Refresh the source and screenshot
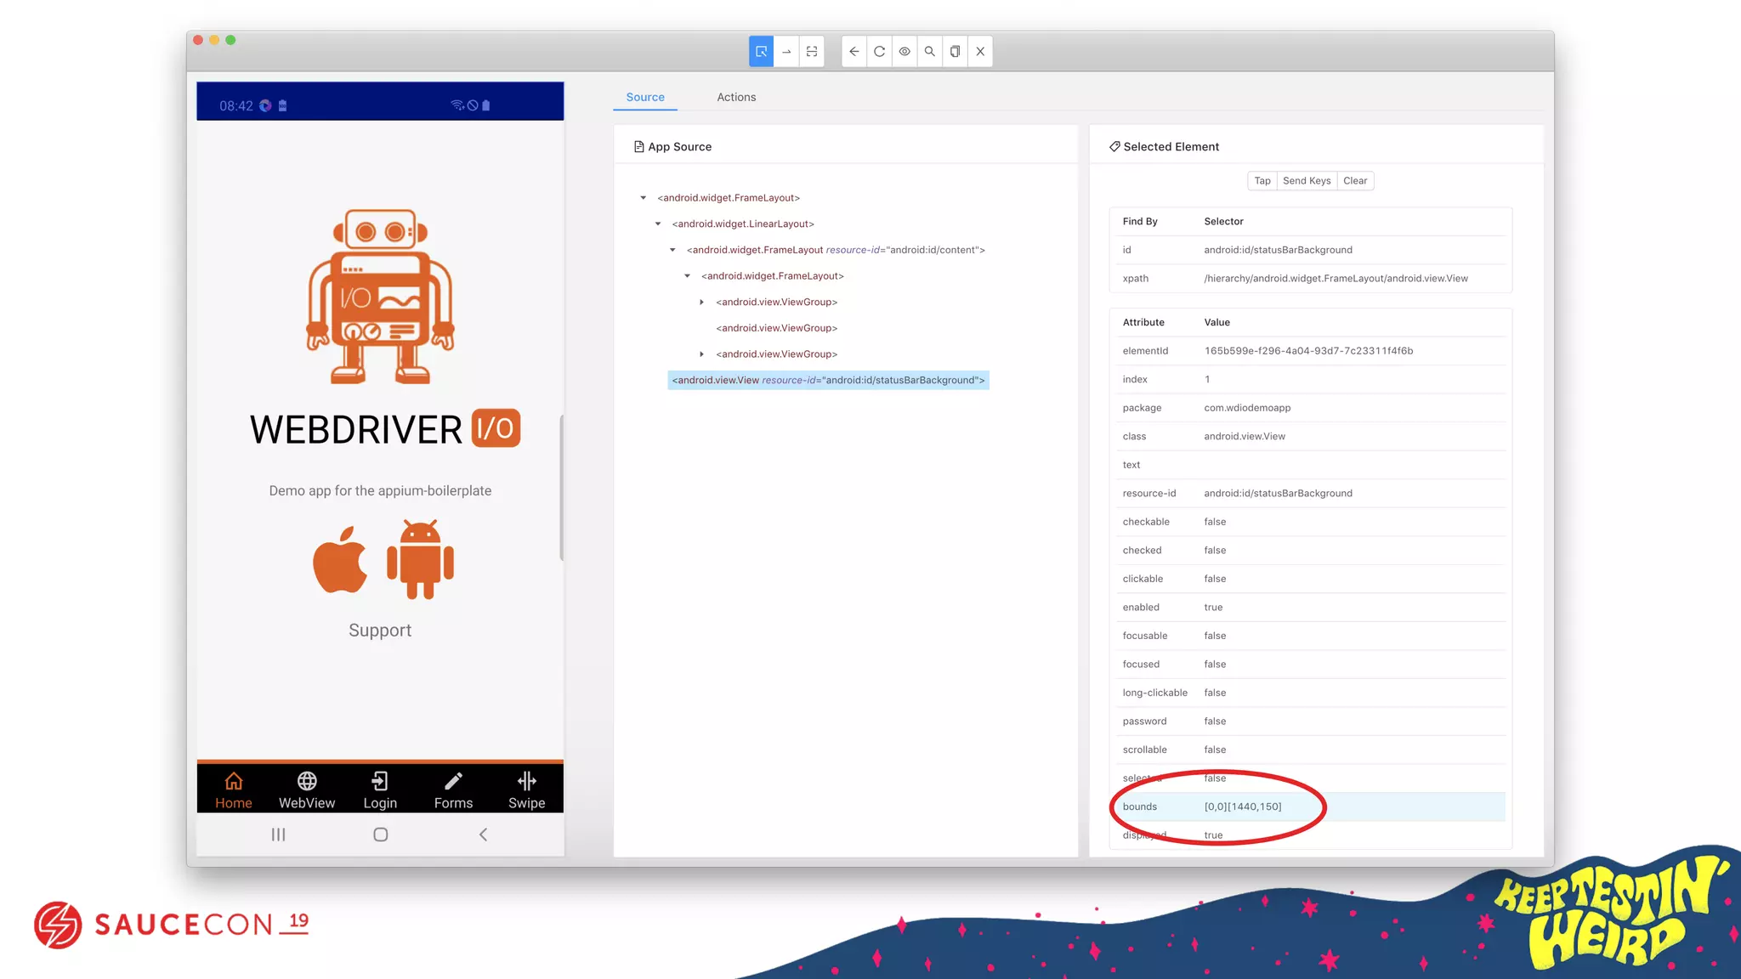 click(x=879, y=52)
